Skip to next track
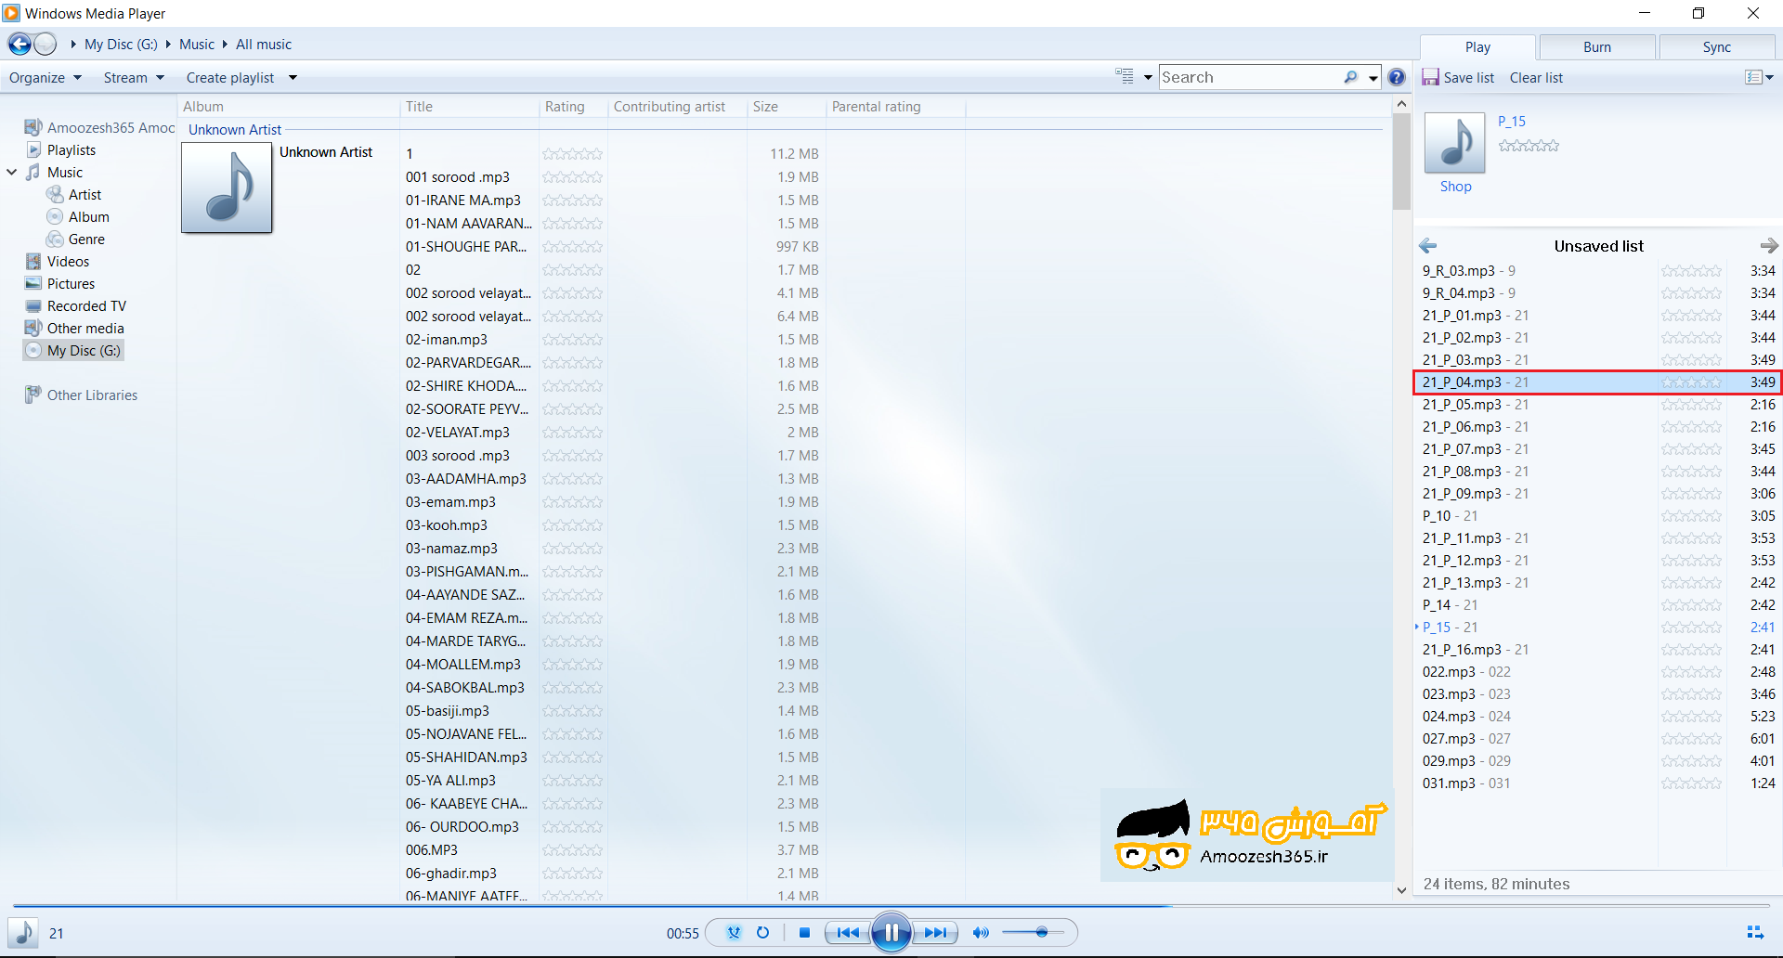 click(935, 933)
